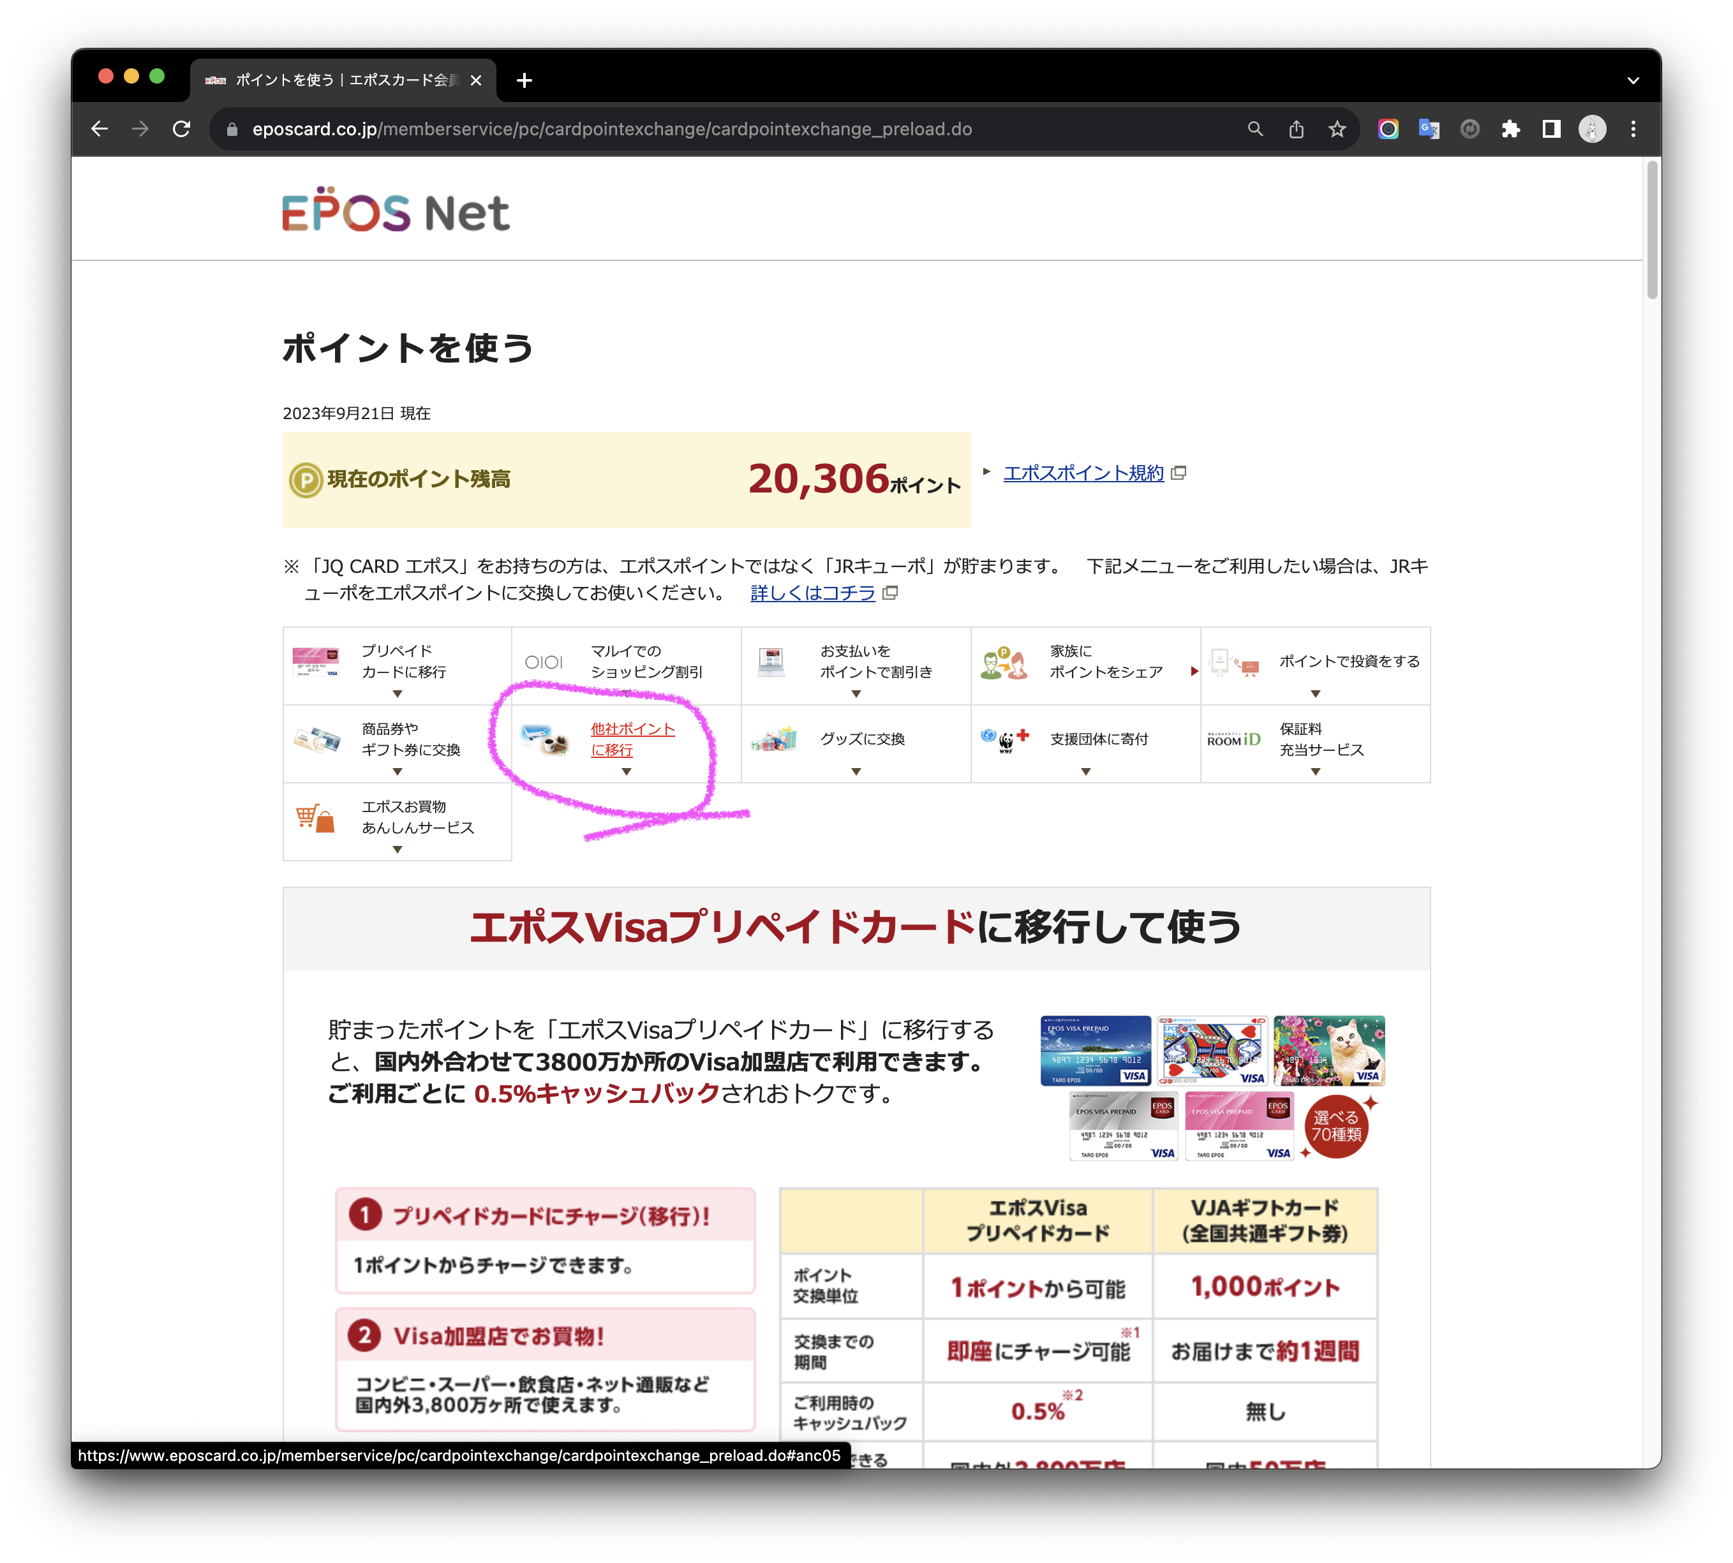Screen dimensions: 1733x1563
Task: Open a new tab with plus button
Action: point(524,80)
